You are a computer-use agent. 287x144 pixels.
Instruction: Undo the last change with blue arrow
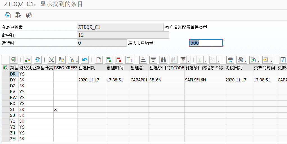[x=85, y=60]
